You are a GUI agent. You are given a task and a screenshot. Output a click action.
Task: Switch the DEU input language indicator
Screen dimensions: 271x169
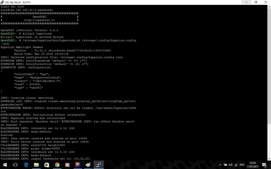pos(242,165)
